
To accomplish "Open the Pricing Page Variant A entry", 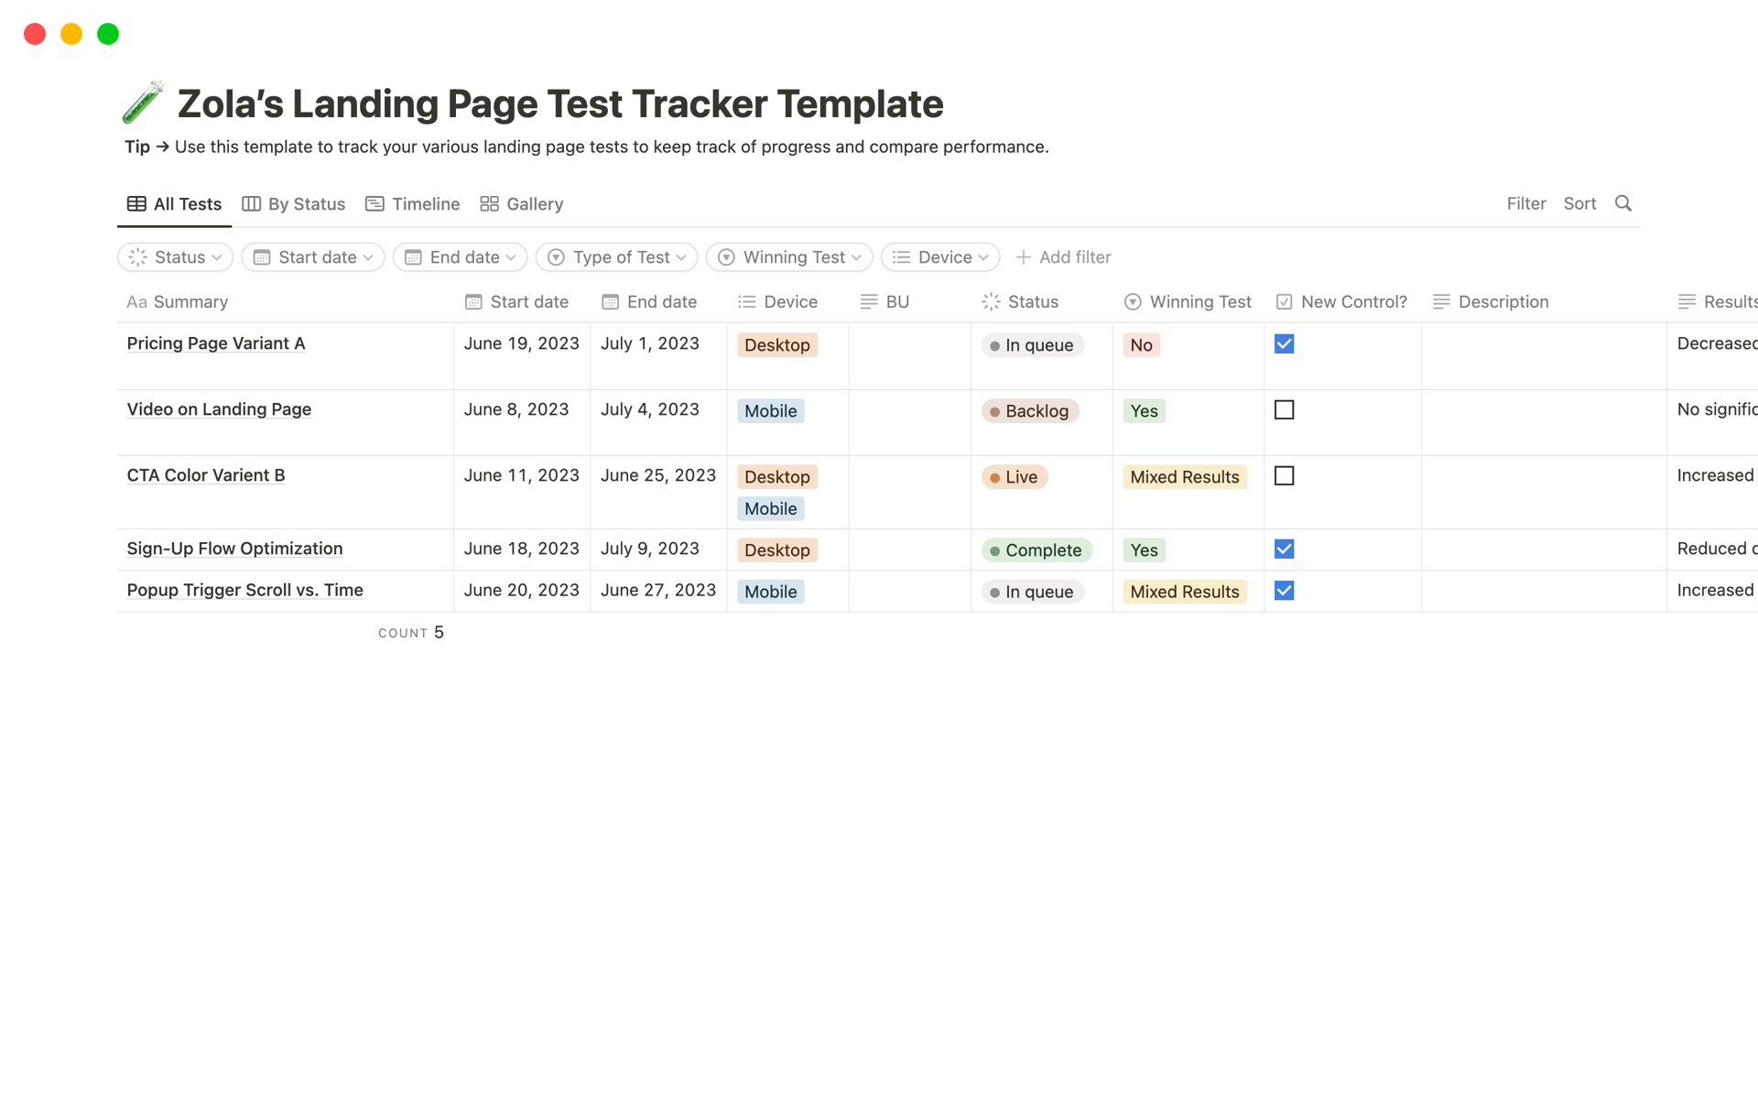I will coord(215,343).
